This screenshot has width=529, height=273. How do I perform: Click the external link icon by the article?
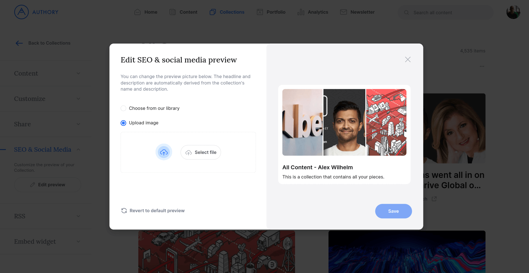pyautogui.click(x=434, y=199)
